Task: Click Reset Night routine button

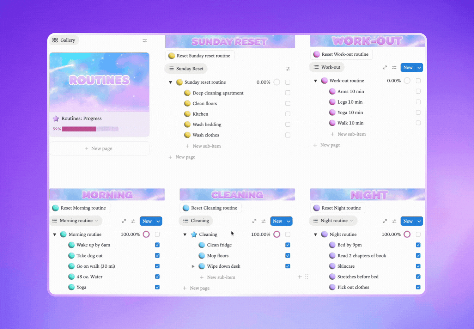Action: 337,208
